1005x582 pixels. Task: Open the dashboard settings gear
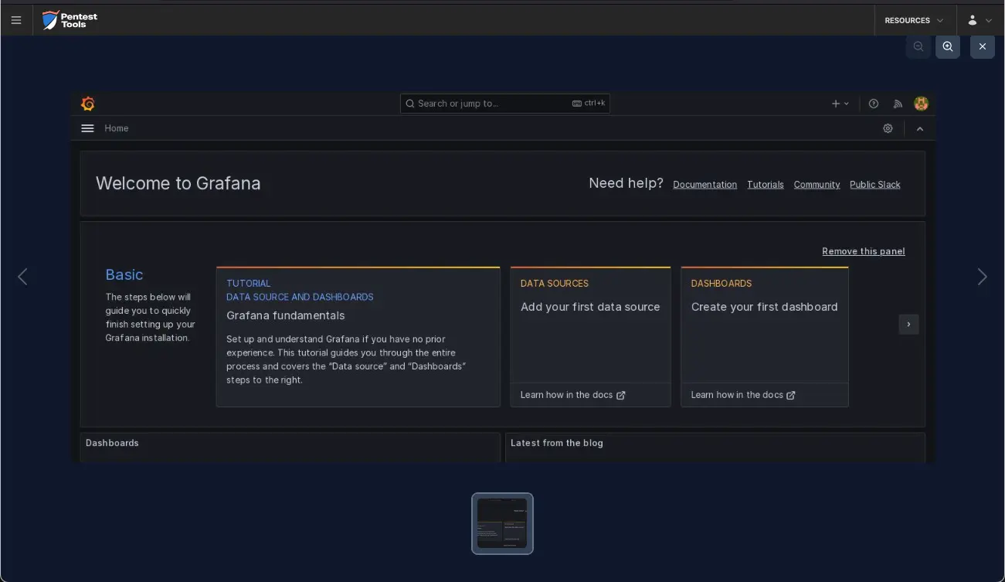coord(888,128)
